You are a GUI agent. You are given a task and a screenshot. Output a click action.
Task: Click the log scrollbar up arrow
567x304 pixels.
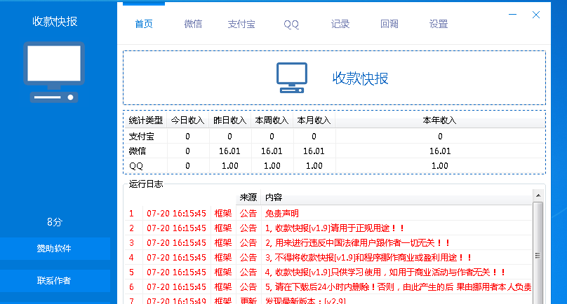click(x=538, y=195)
